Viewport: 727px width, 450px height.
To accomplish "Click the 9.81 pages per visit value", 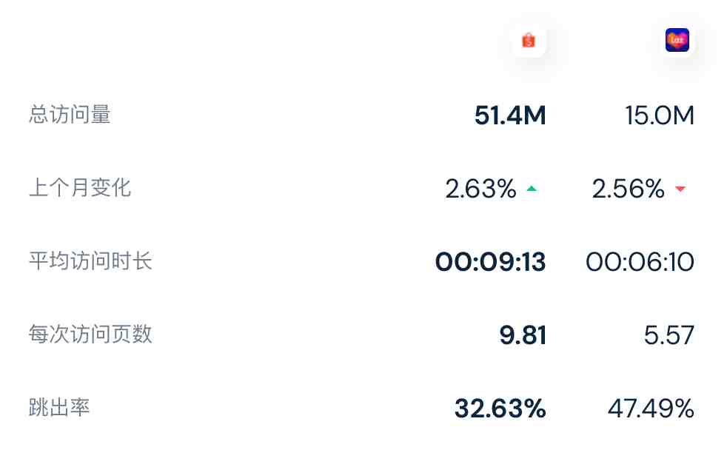I will [523, 335].
